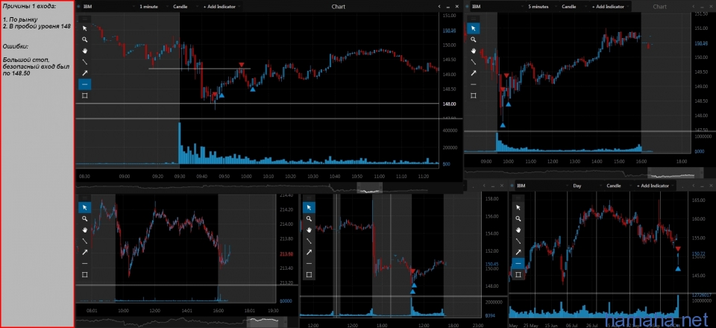
Task: Activate the zoom magnifier in 1 minute chart
Action: click(x=84, y=40)
